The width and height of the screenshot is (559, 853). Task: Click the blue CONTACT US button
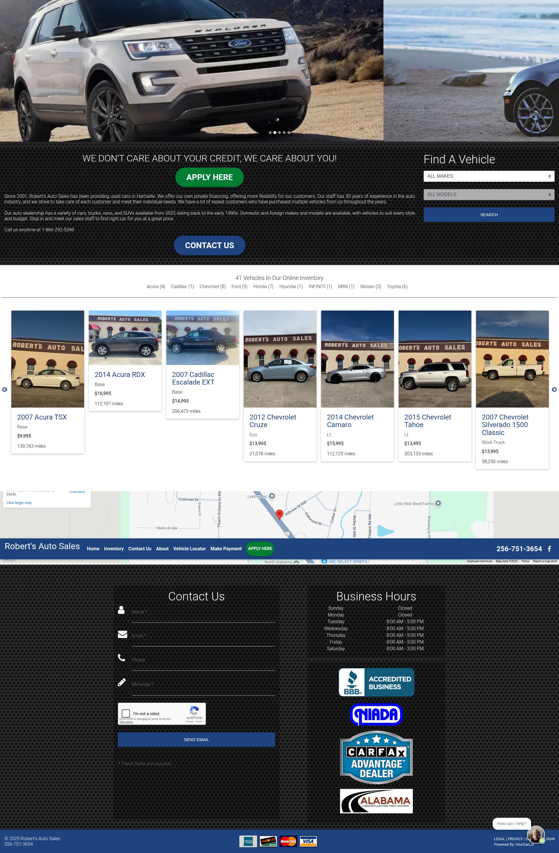(x=210, y=246)
